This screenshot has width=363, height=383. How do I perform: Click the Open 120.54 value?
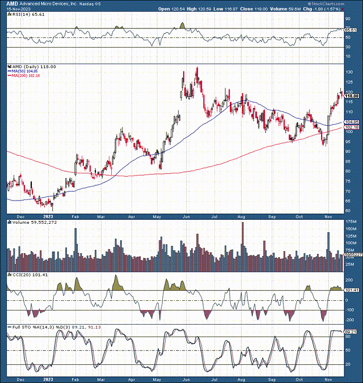click(171, 9)
